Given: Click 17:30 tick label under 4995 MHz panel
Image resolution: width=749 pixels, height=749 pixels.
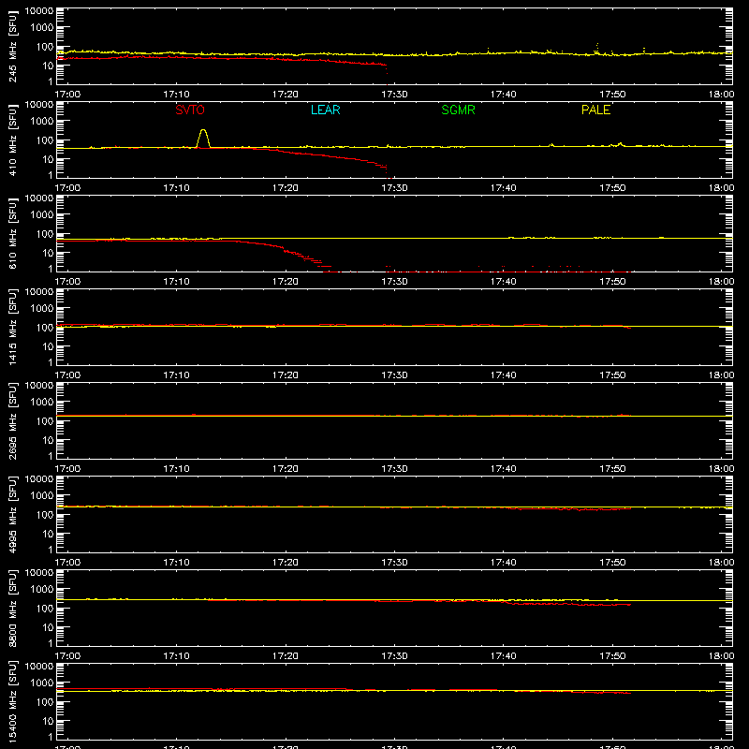Looking at the screenshot, I should [394, 563].
